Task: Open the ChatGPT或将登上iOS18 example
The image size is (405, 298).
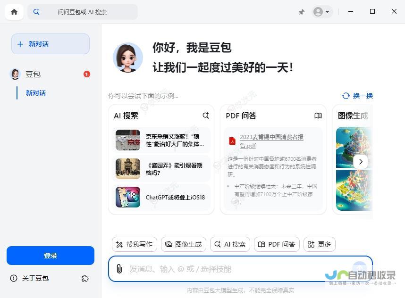Action: click(161, 198)
